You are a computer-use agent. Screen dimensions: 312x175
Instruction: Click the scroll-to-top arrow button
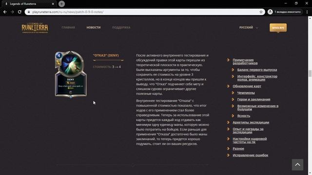[297, 164]
